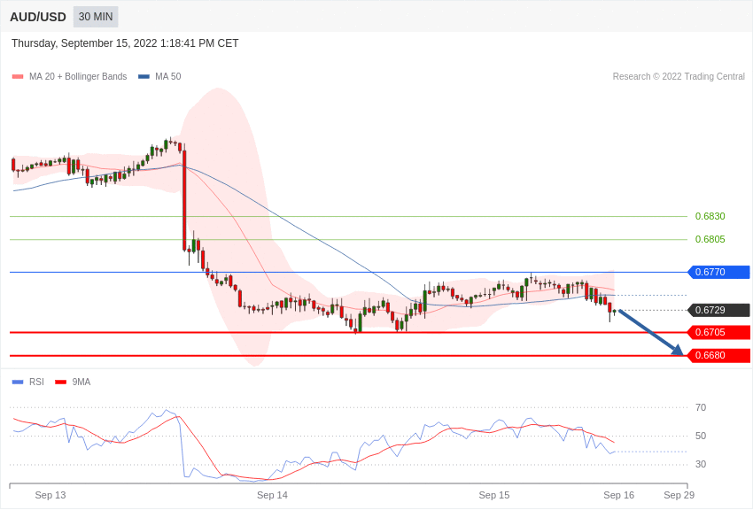Click the RSI 70 axis value

pyautogui.click(x=701, y=407)
